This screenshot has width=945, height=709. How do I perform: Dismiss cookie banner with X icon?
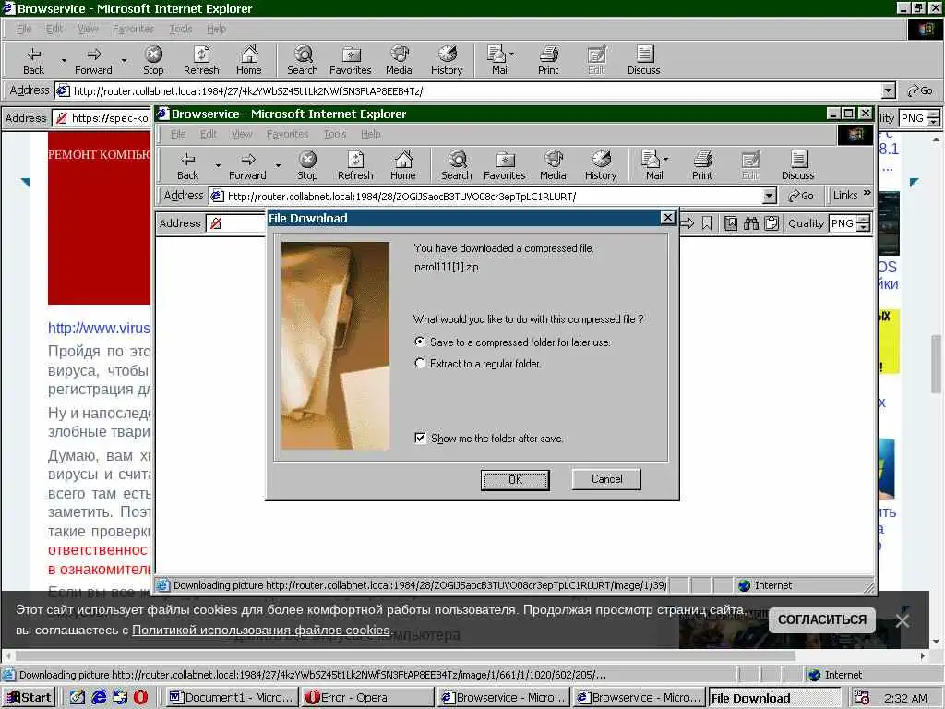[x=903, y=620]
